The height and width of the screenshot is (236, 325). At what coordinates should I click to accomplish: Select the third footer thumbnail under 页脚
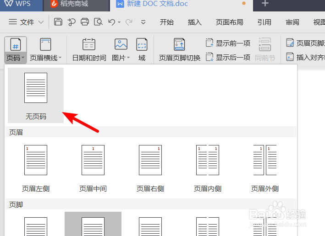point(150,226)
